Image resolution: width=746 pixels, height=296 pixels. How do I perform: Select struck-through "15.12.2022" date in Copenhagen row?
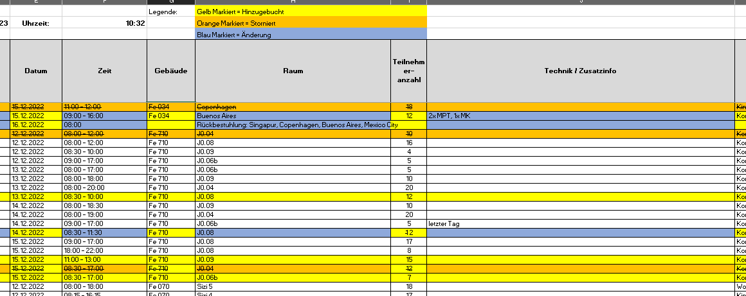[35, 107]
